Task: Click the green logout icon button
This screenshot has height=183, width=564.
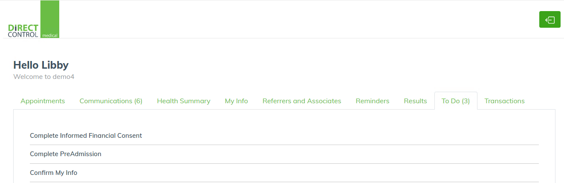Action: 550,20
